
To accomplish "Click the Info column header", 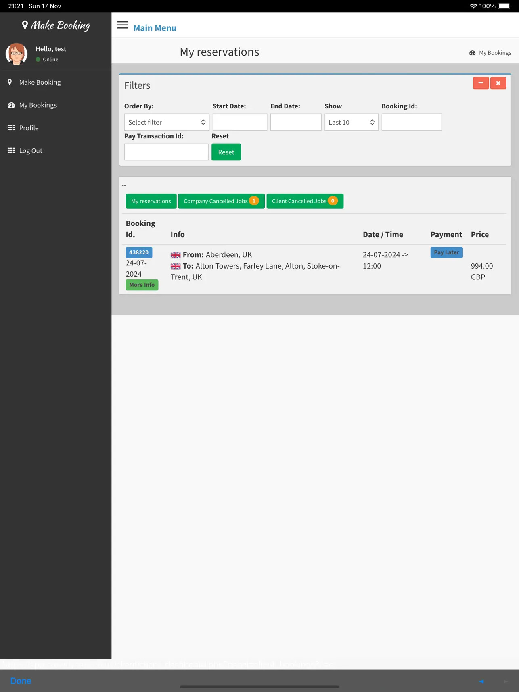I will 178,234.
